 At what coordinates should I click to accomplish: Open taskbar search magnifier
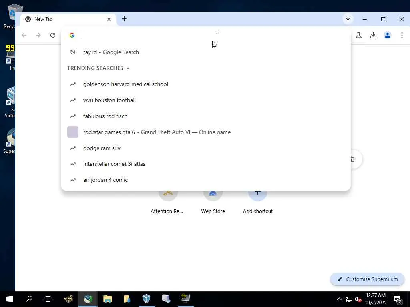point(29,299)
